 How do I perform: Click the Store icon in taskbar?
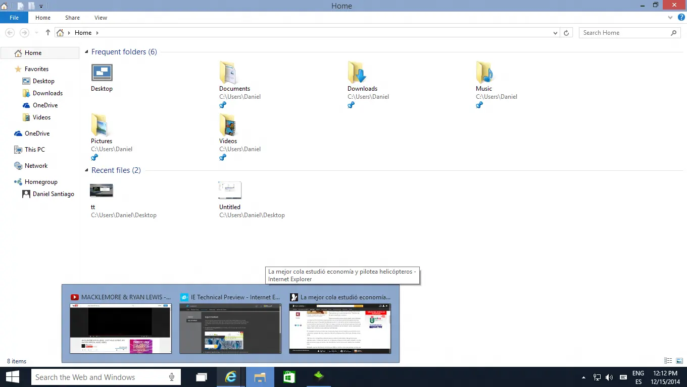click(x=289, y=377)
